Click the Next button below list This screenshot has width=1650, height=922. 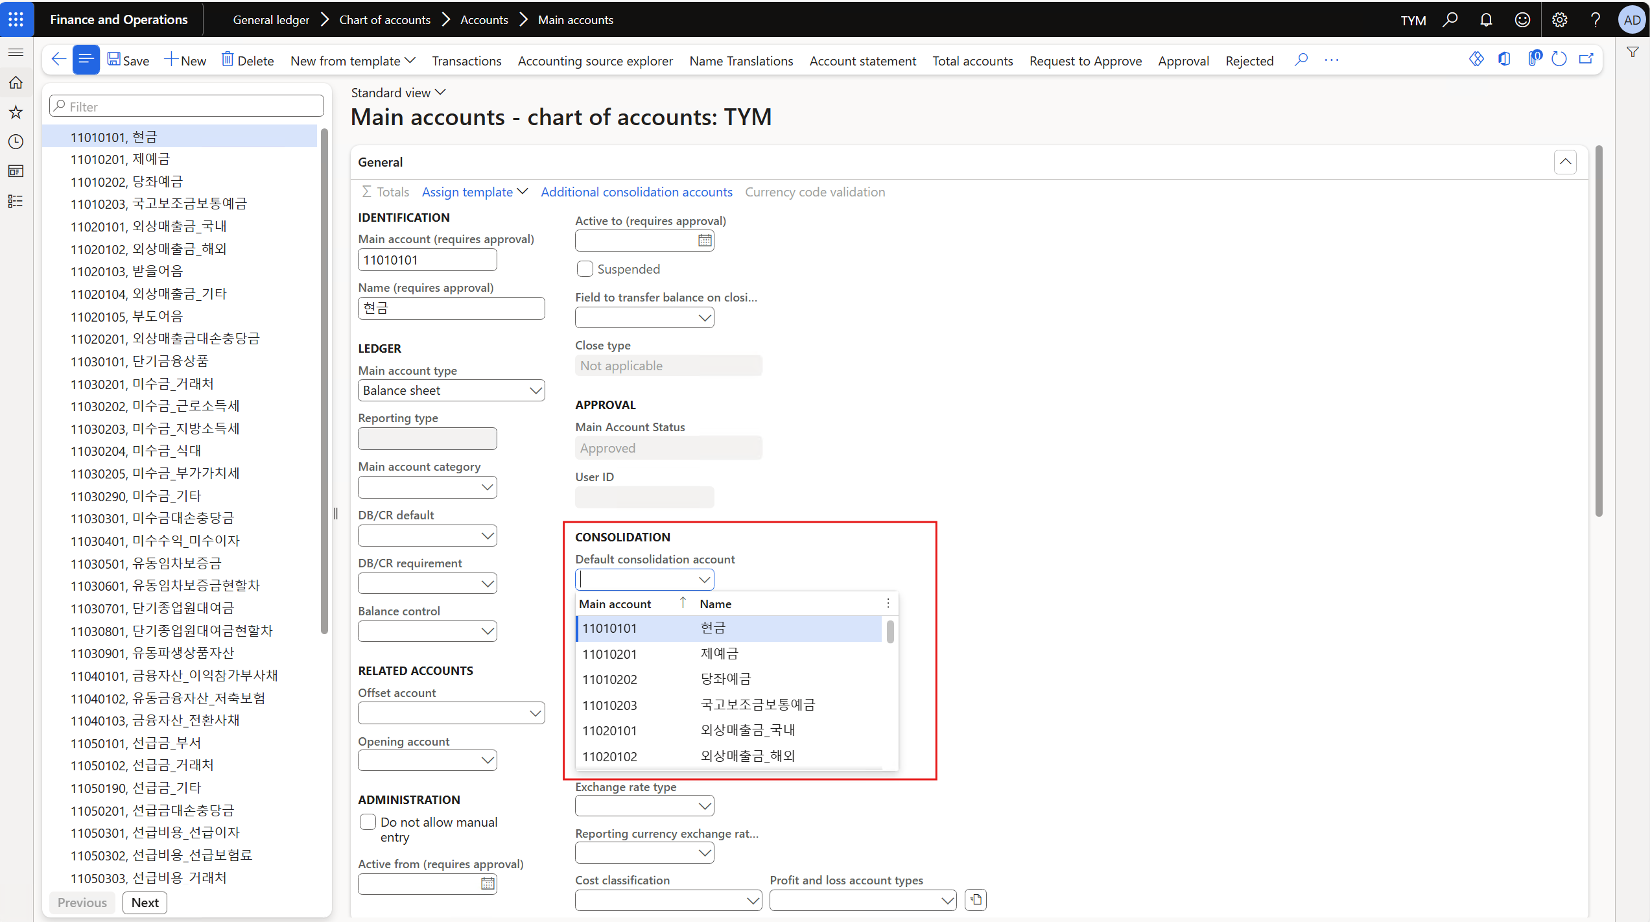pos(145,903)
